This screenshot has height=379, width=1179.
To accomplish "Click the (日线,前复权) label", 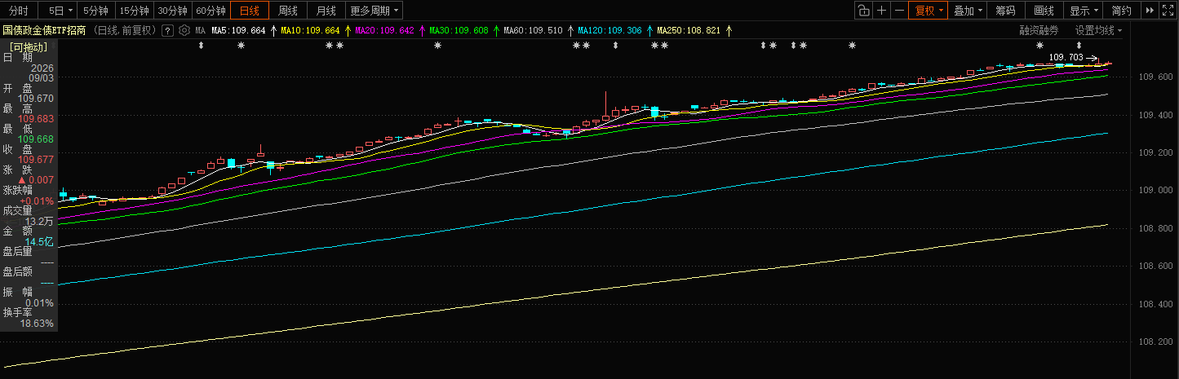I will (123, 31).
